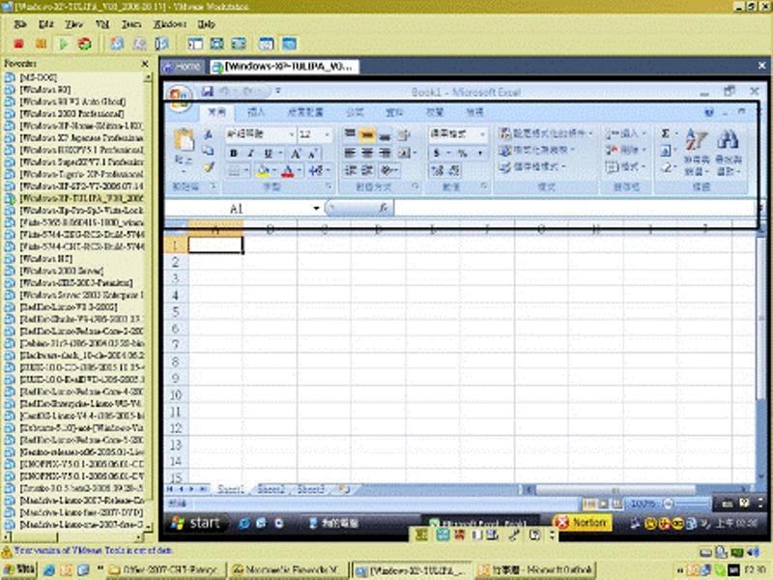Click the fill color paint bucket
773x580 pixels.
(x=263, y=171)
